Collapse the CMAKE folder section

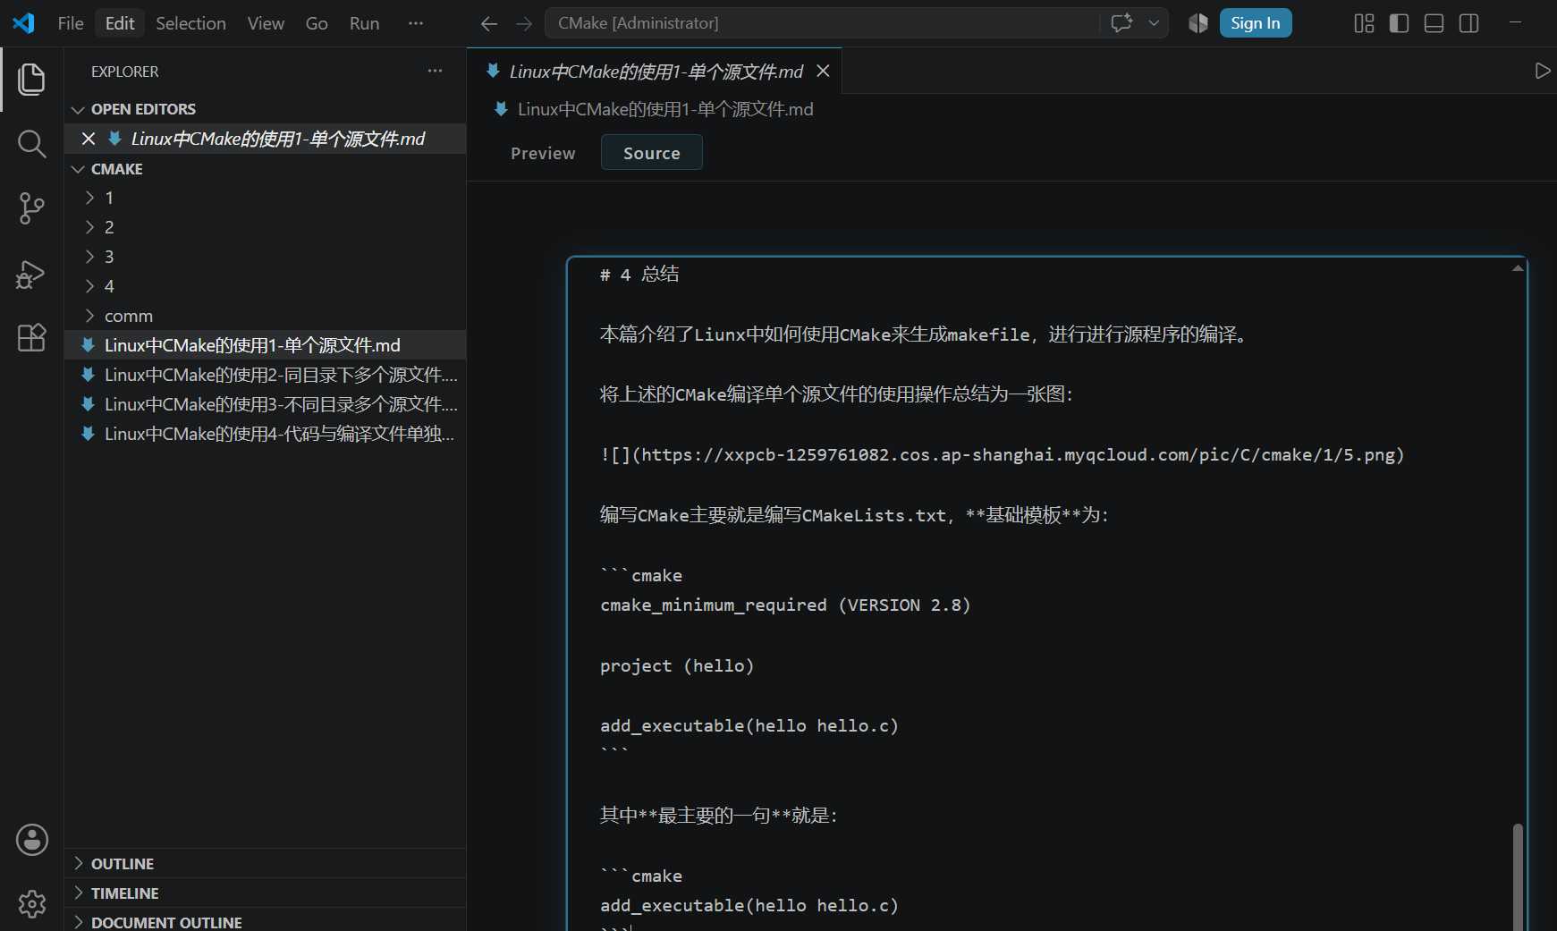point(266,169)
